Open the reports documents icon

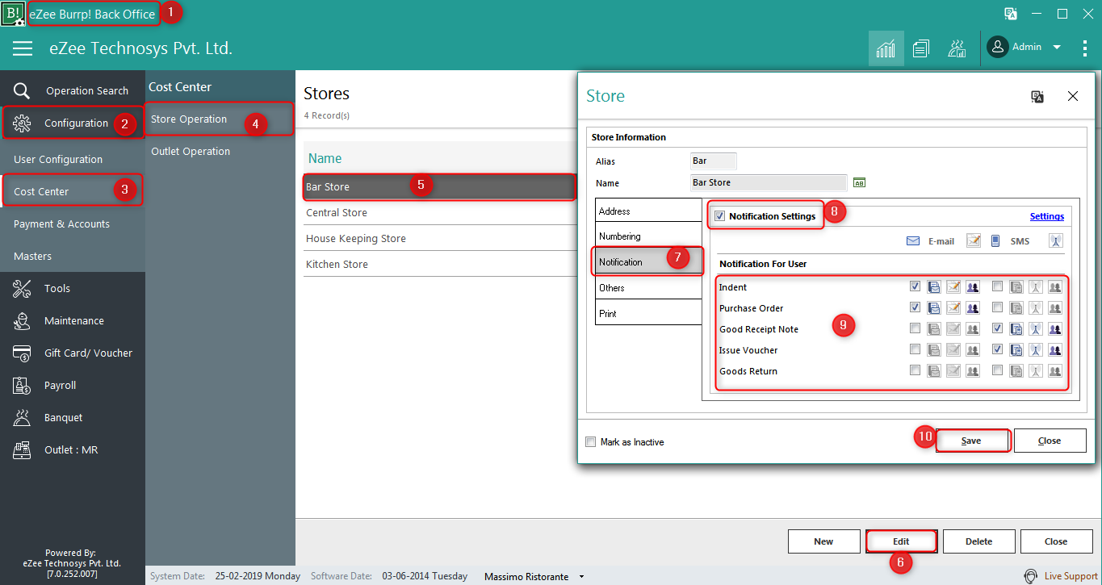(921, 48)
